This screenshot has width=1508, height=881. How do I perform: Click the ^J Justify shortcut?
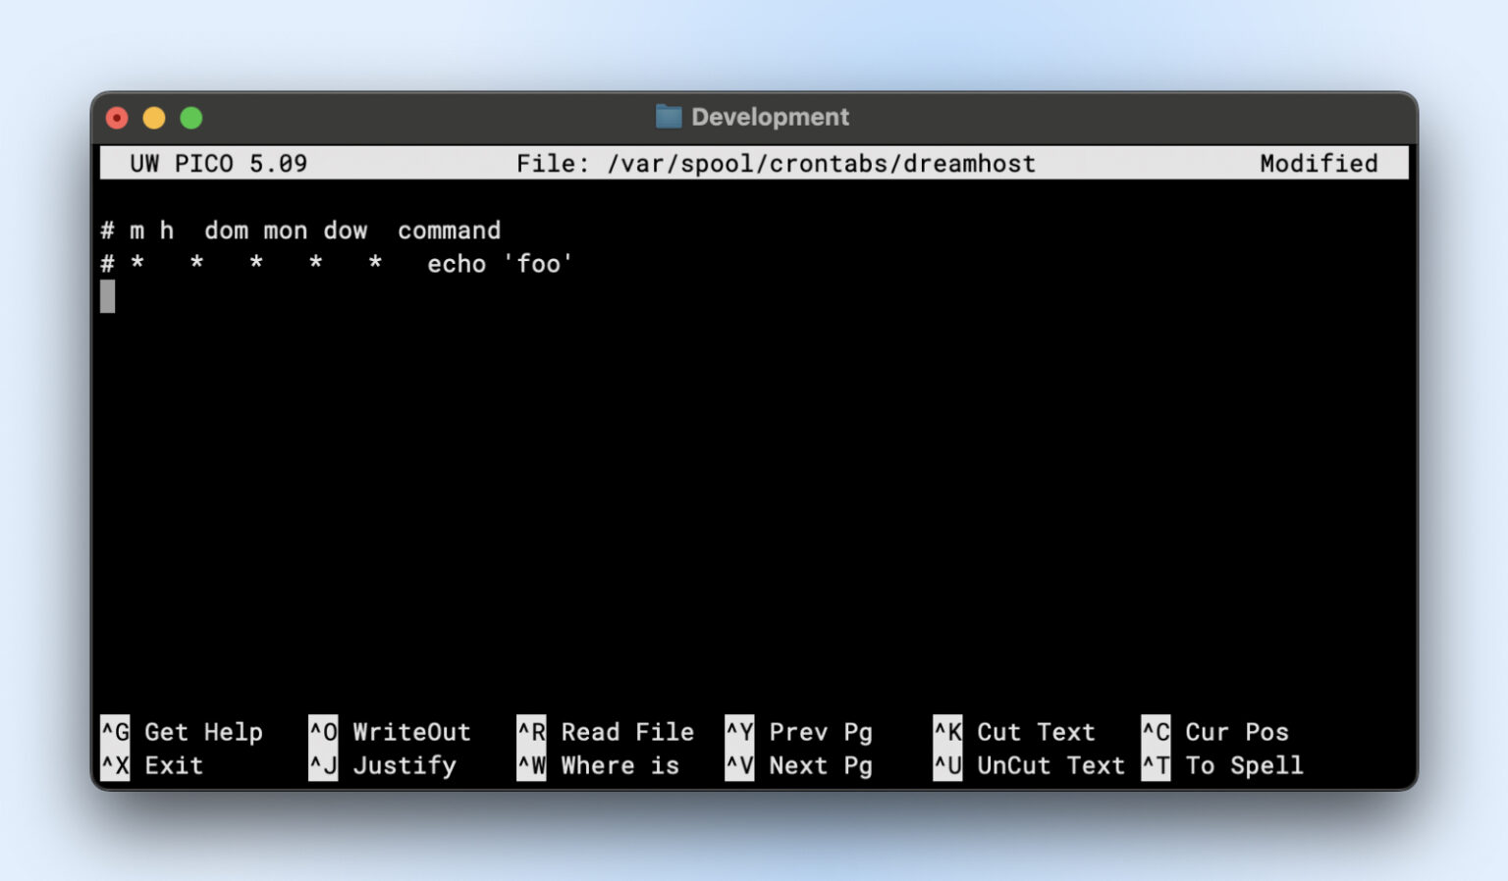(383, 765)
